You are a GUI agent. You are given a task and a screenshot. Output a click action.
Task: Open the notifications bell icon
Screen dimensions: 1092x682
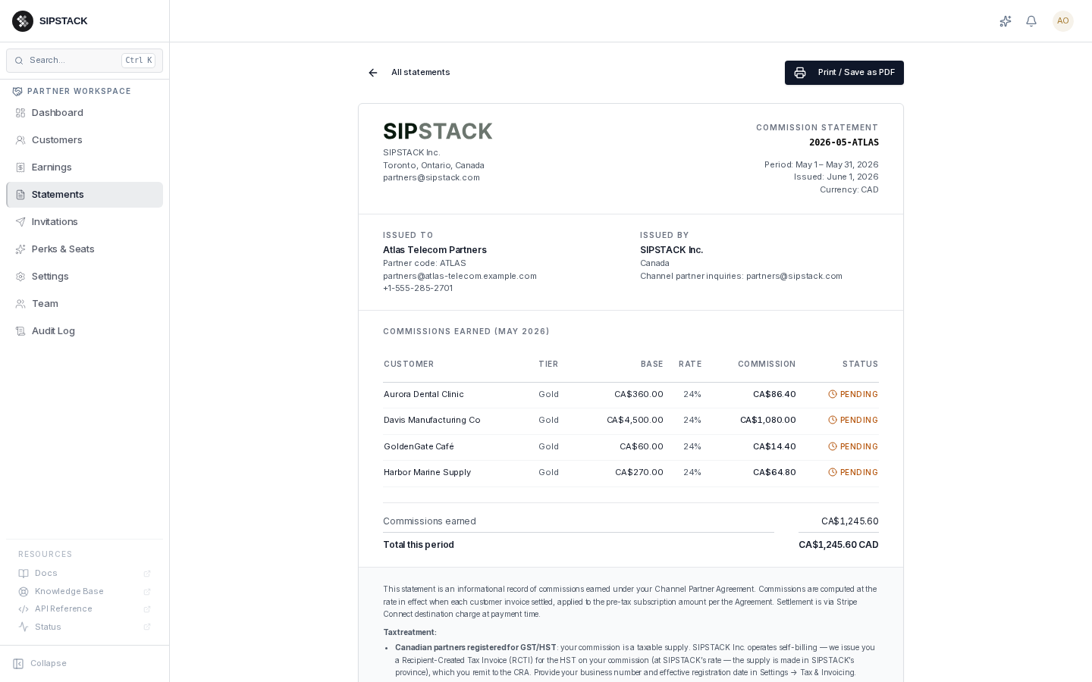tap(1031, 21)
